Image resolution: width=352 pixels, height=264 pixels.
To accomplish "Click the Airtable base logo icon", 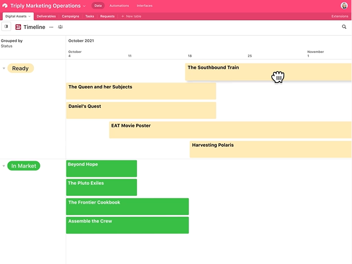I will [x=5, y=6].
